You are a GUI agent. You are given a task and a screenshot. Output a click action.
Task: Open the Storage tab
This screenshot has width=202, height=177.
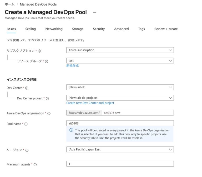click(78, 29)
